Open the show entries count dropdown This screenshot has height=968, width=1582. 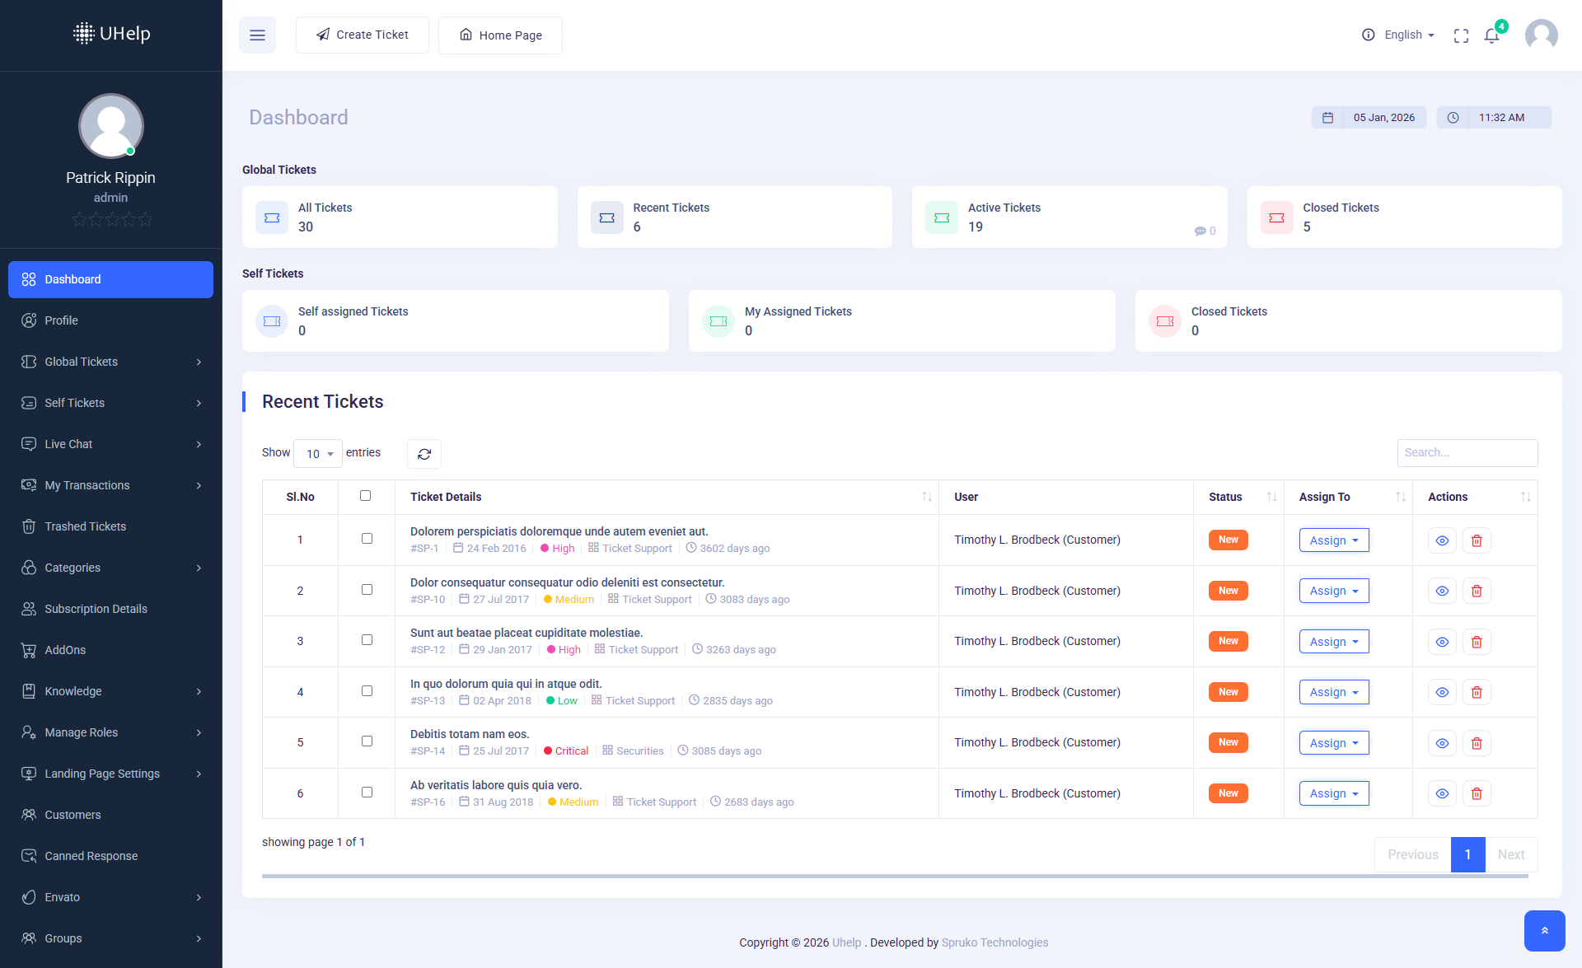coord(318,454)
